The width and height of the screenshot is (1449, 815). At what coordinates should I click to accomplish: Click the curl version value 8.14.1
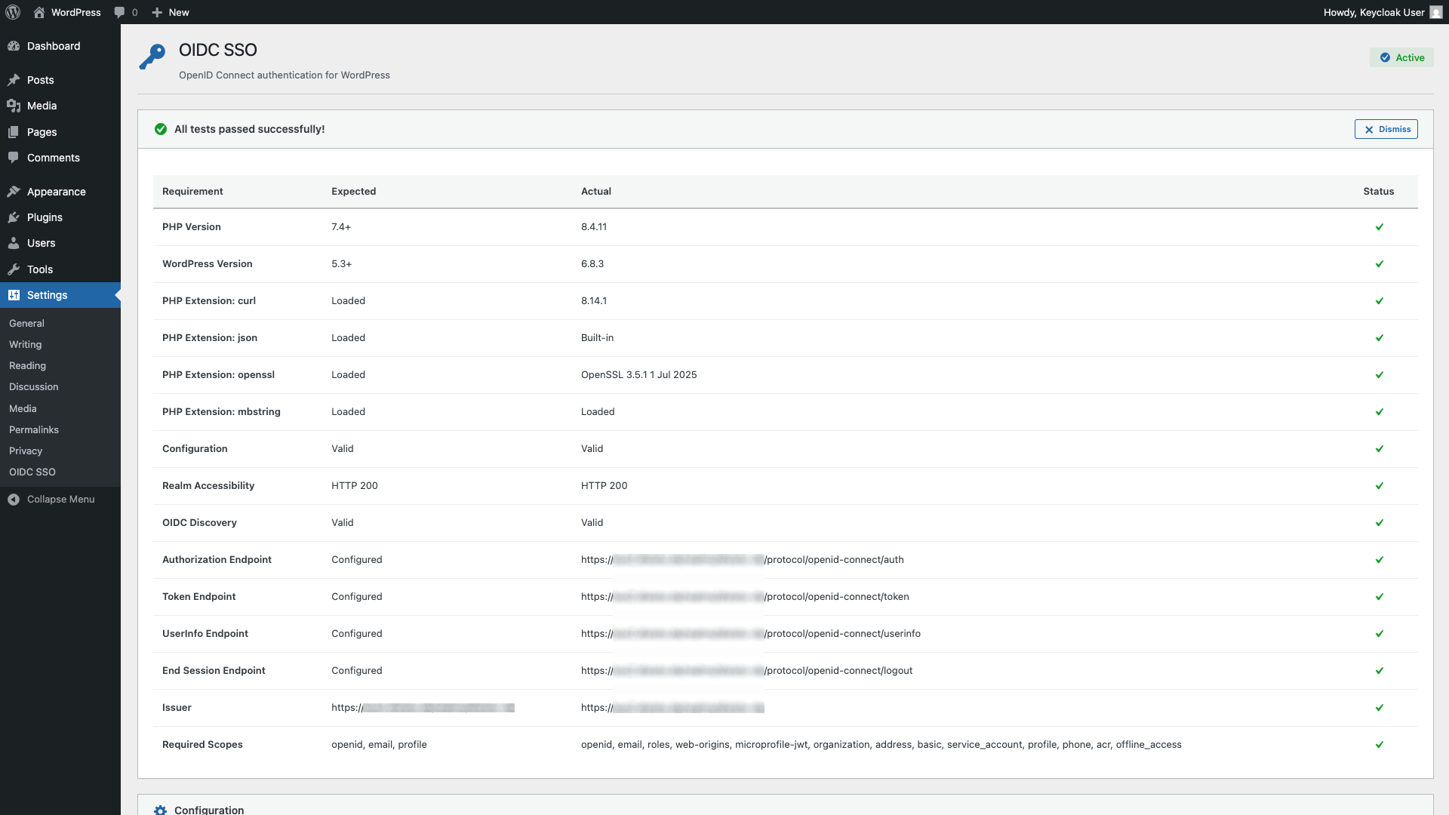pyautogui.click(x=594, y=301)
